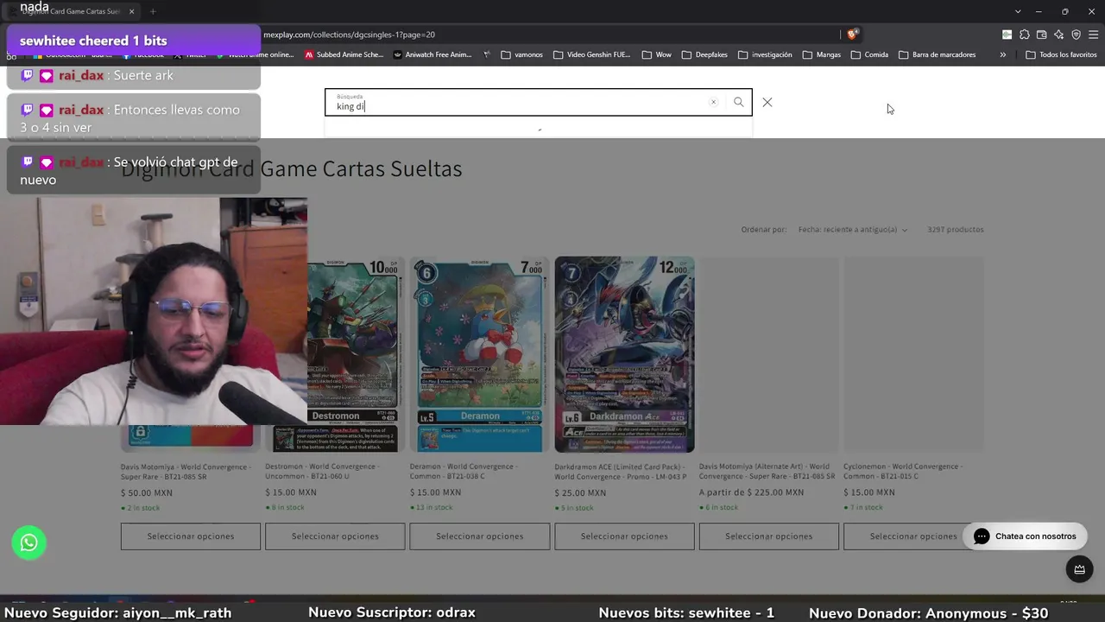Click 'Nuevo Suscriptor: odrax' ticker text
Image resolution: width=1105 pixels, height=622 pixels.
pyautogui.click(x=392, y=612)
